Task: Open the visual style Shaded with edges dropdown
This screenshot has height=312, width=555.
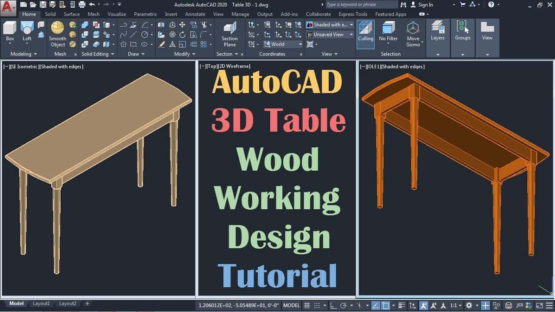Action: [330, 25]
